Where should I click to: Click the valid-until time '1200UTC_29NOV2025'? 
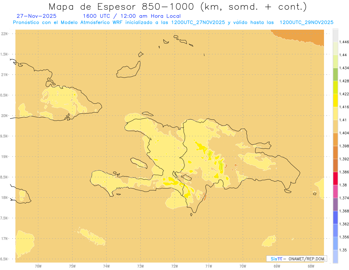tap(307, 22)
